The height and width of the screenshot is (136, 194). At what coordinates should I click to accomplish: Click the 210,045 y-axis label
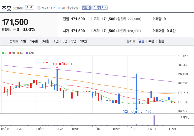(x=183, y=56)
